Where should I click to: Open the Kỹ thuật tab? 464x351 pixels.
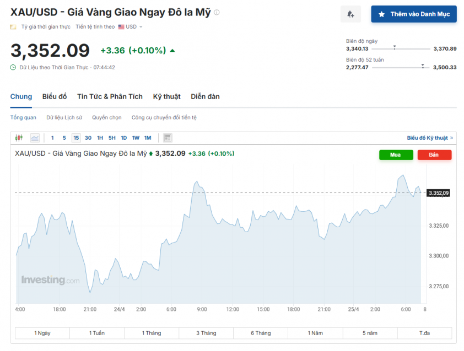point(166,96)
